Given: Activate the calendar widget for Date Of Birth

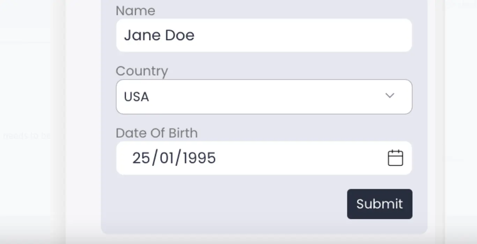Looking at the screenshot, I should 395,158.
